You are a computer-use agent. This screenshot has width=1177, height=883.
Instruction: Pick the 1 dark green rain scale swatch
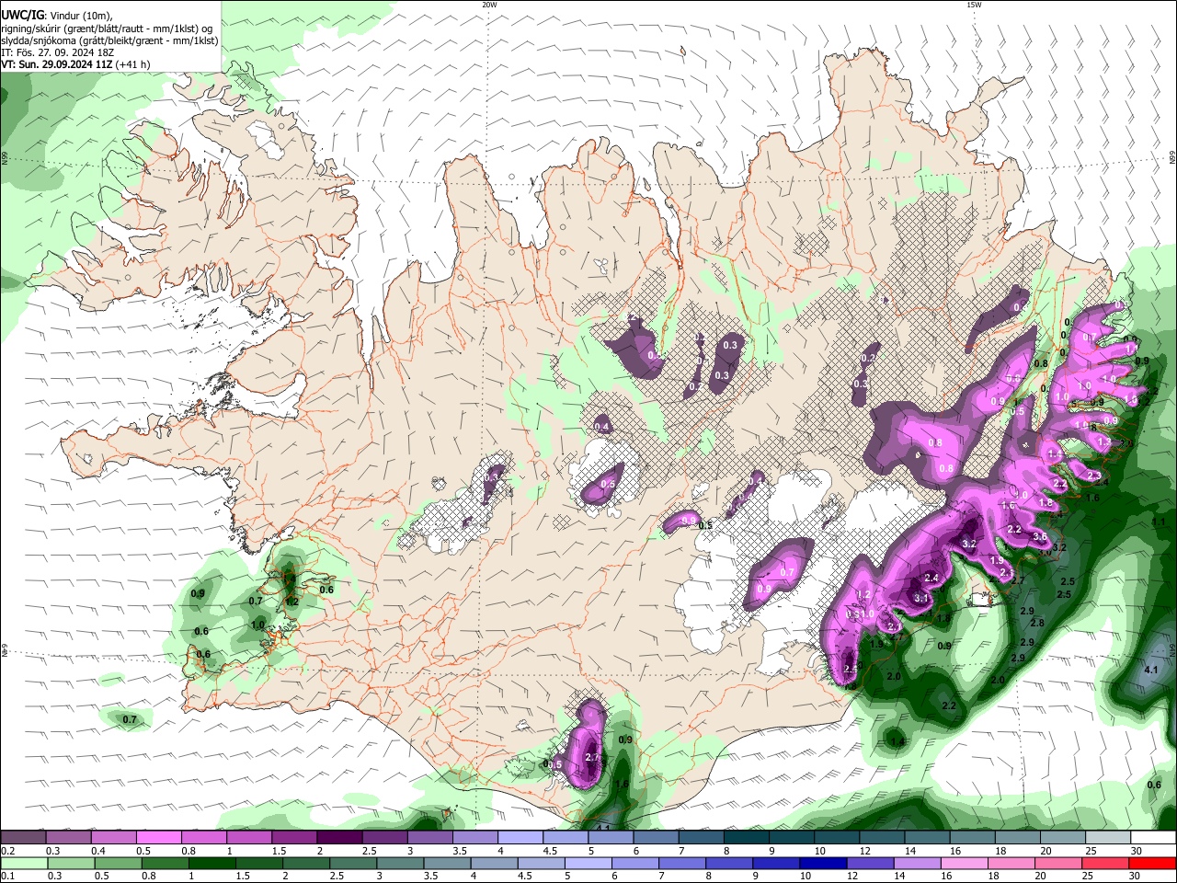(211, 863)
